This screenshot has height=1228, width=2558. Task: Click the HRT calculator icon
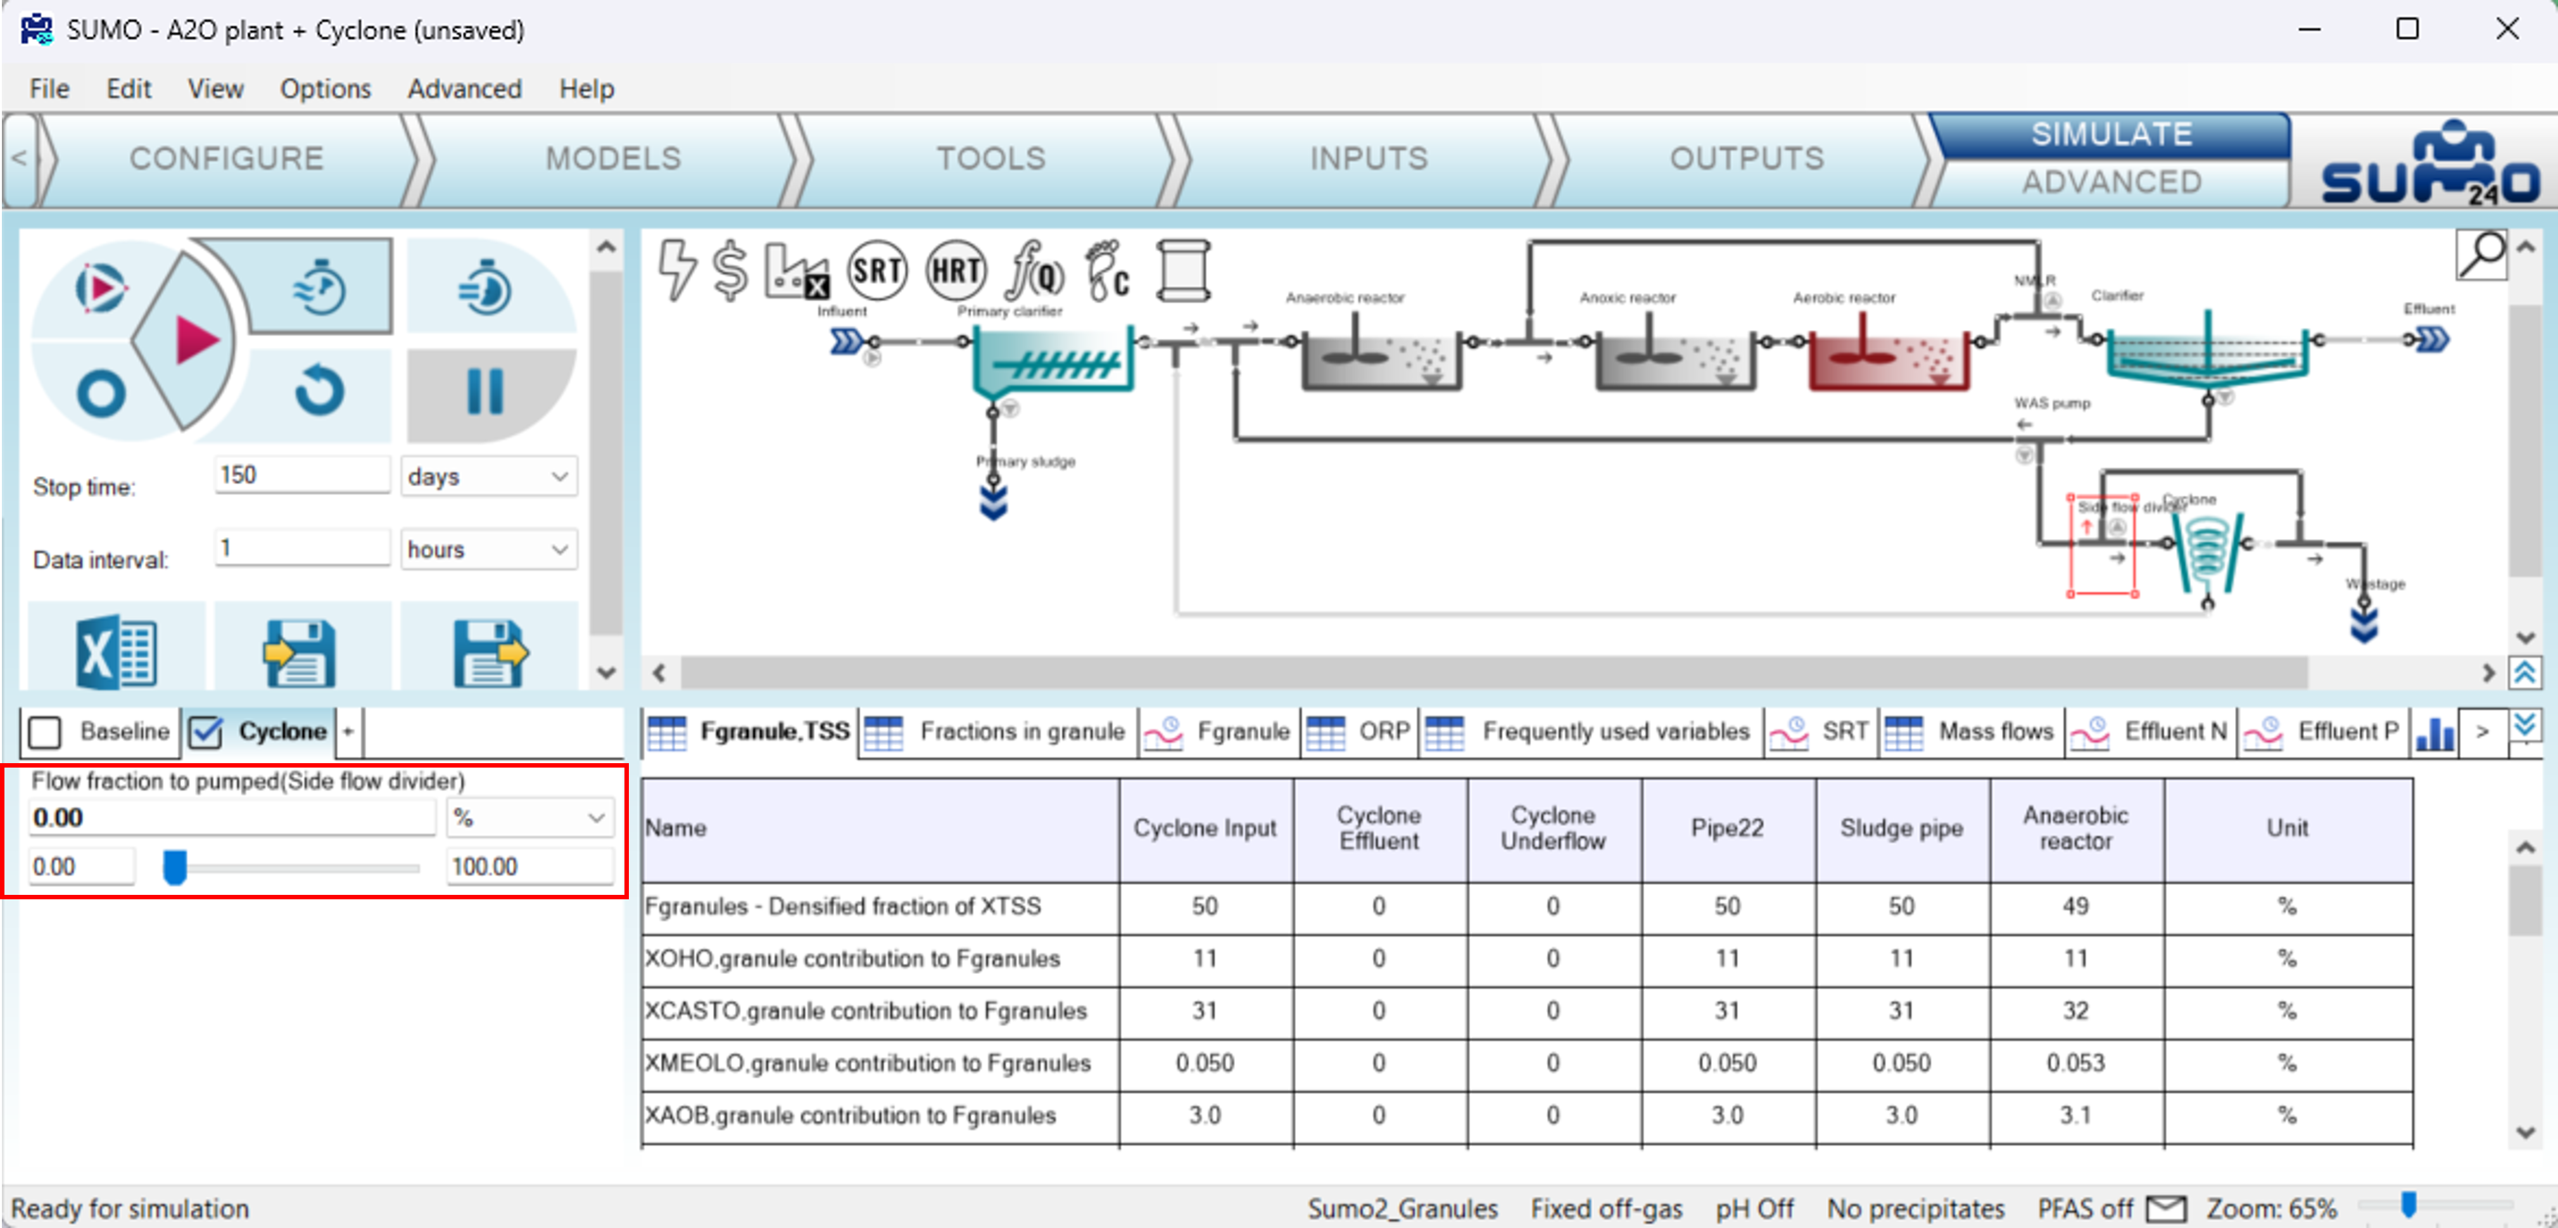tap(955, 270)
